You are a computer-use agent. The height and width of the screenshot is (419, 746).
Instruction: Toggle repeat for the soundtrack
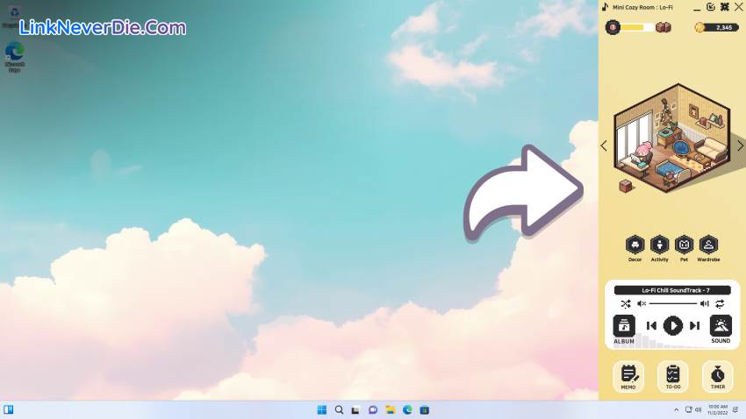point(720,303)
